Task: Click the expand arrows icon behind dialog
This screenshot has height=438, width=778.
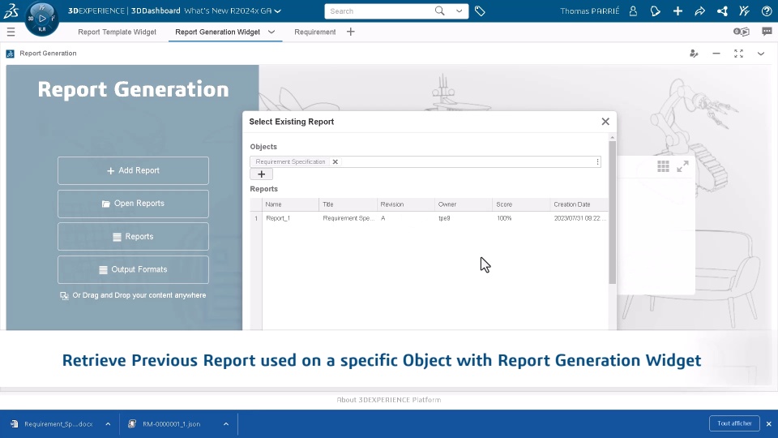Action: pos(682,166)
